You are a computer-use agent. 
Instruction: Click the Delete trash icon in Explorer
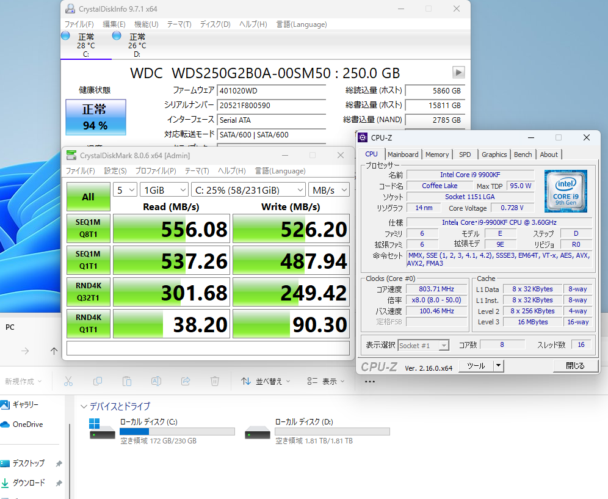click(x=215, y=381)
